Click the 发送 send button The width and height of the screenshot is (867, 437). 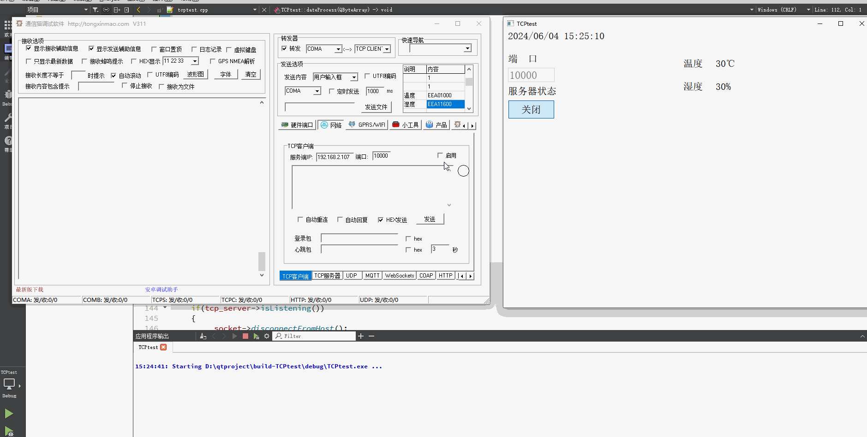point(430,219)
